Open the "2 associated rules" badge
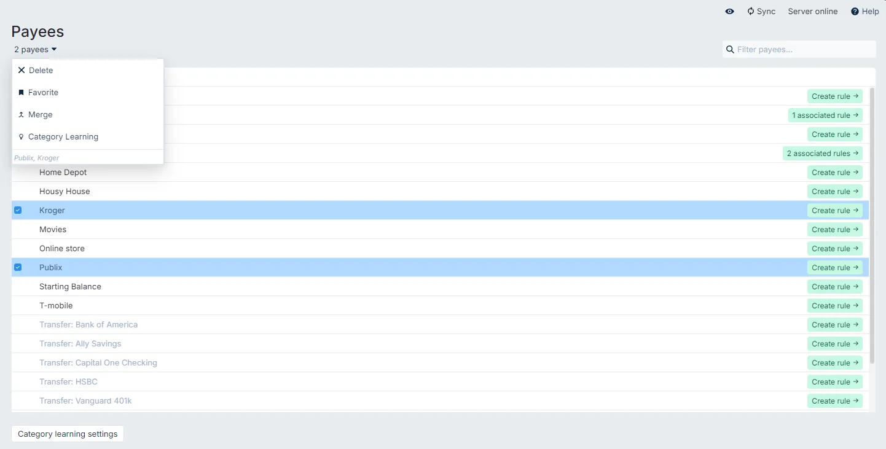The image size is (886, 449). click(x=822, y=153)
